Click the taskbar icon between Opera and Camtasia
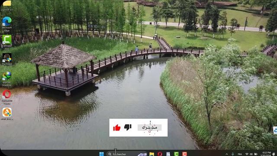277x156 pixels. 168,154
